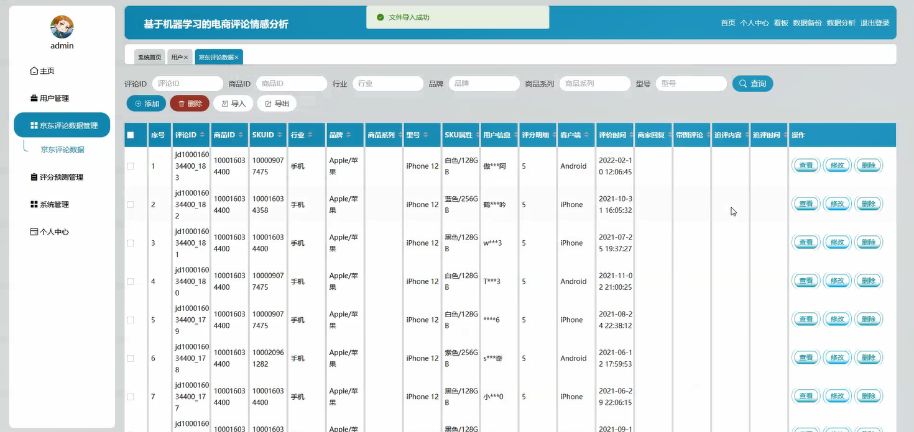914x432 pixels.
Task: Select 京东评论数据 submenu item
Action: tap(62, 150)
